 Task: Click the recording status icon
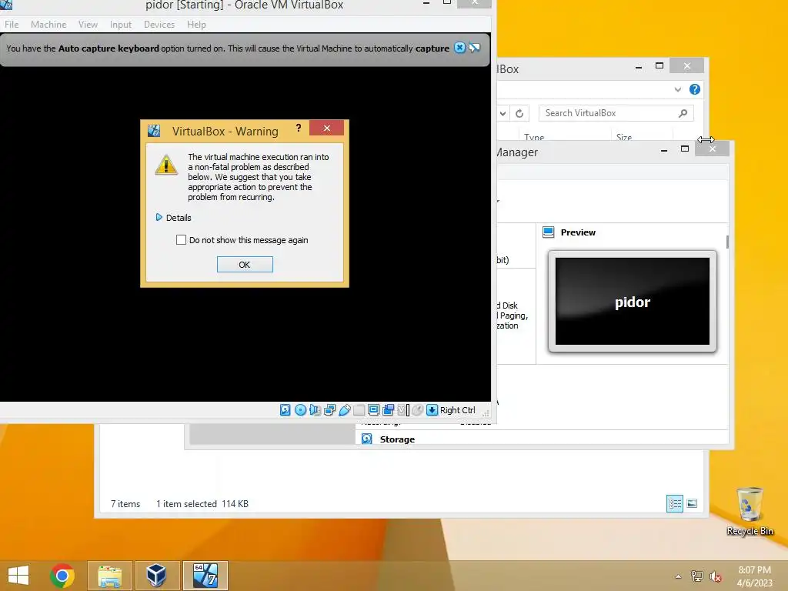(388, 410)
